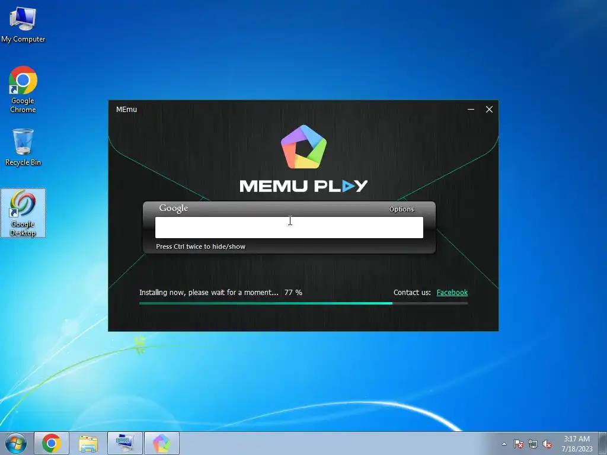Click the MEmu window title text

(127, 110)
